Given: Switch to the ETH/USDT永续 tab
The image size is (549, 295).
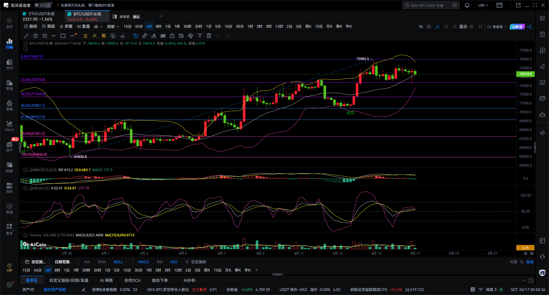Looking at the screenshot, I should 42,14.
